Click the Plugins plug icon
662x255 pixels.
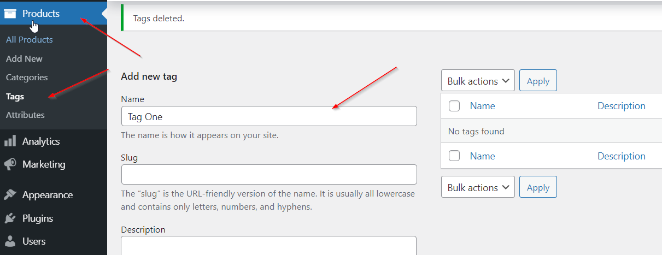10,218
